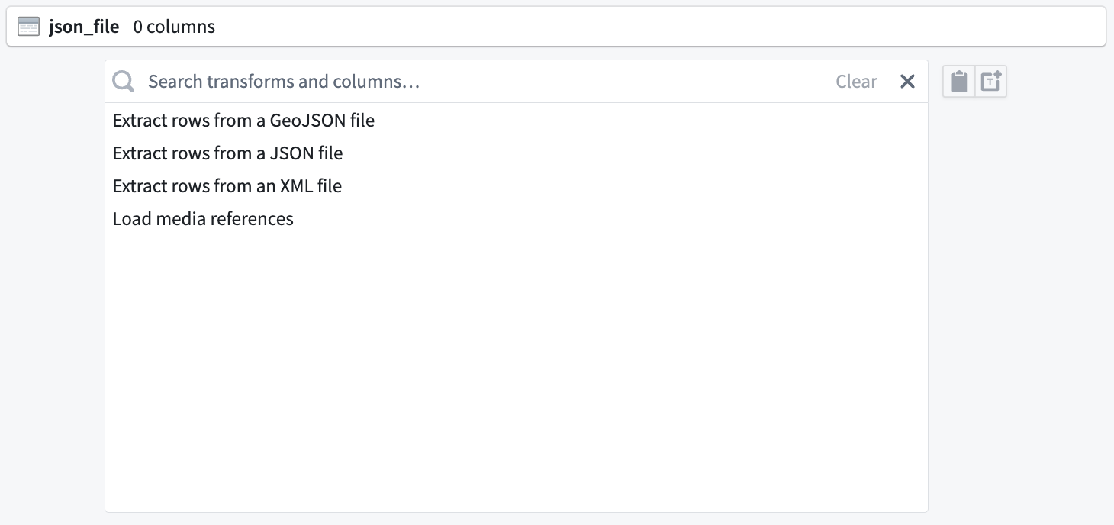Close the transform search with the X icon
1114x525 pixels.
click(907, 82)
